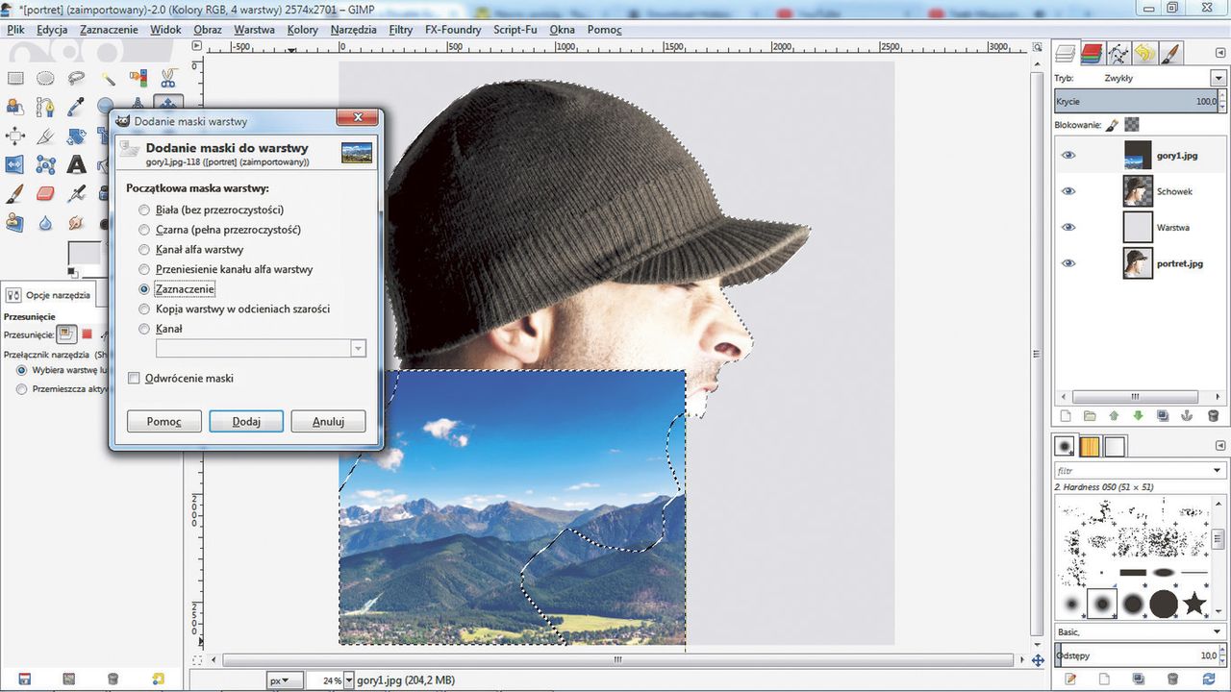Open the Script-Fu menu

[515, 30]
